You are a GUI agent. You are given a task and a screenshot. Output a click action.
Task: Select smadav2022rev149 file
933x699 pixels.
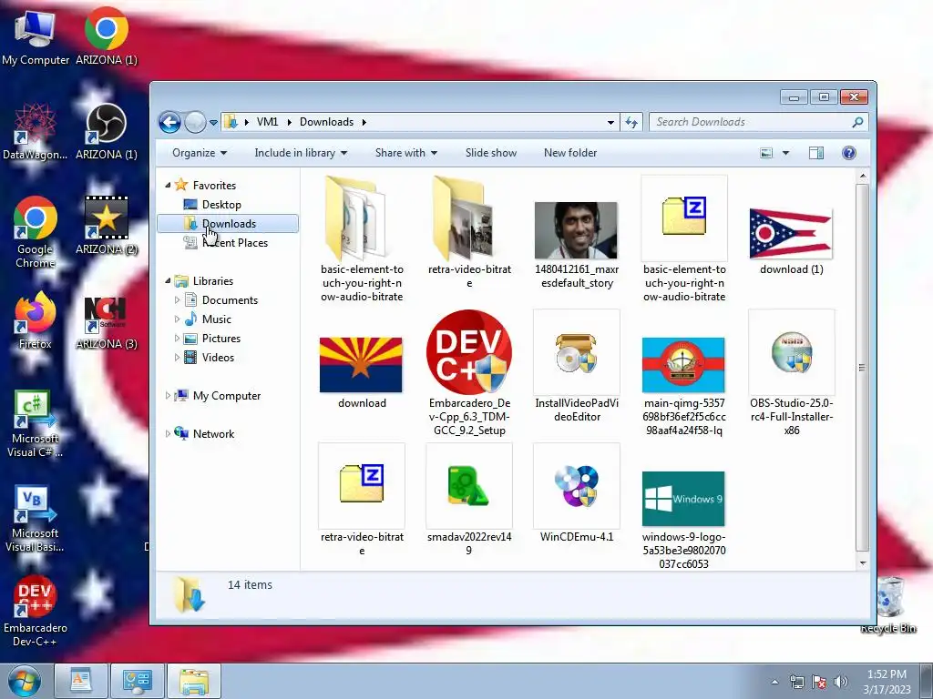[469, 501]
